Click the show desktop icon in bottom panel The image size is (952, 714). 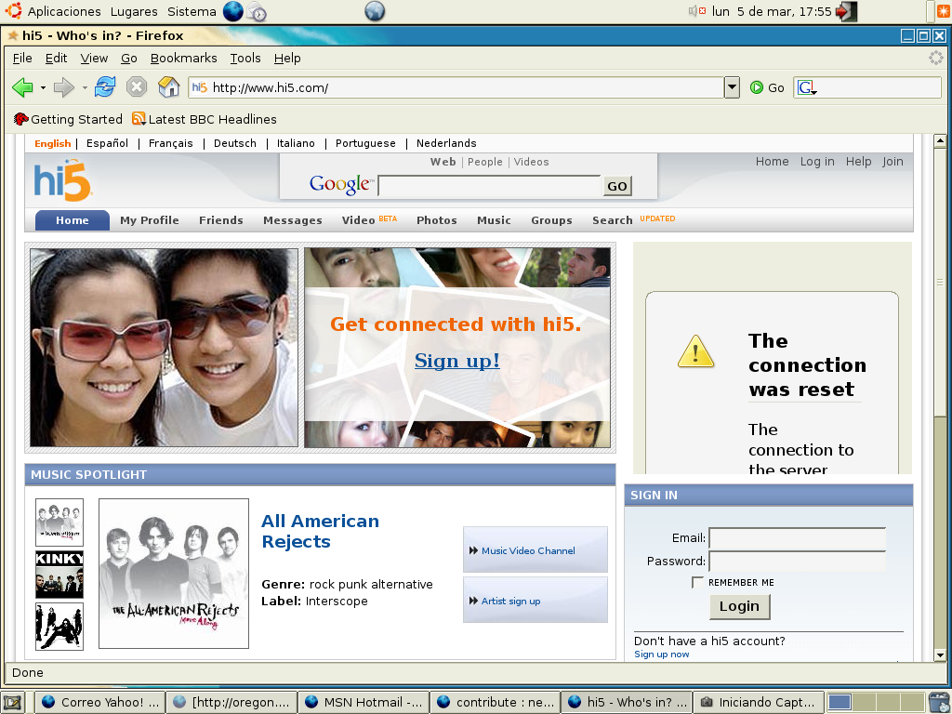click(13, 703)
